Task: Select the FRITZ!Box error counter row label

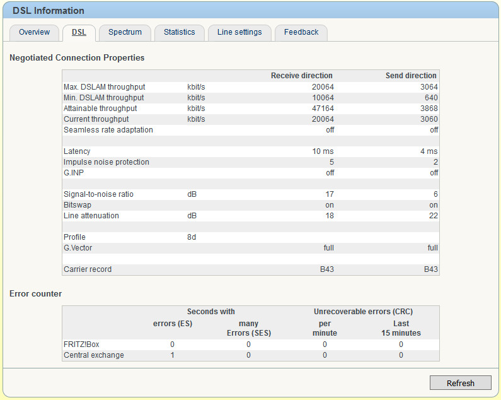Action: pos(81,344)
